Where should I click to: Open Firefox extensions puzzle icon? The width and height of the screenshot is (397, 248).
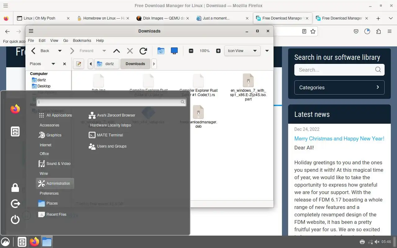[x=378, y=31]
